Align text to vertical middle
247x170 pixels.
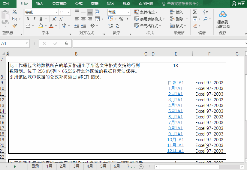pos(83,12)
